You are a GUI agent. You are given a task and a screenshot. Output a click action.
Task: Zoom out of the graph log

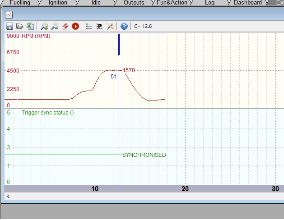pos(55,26)
